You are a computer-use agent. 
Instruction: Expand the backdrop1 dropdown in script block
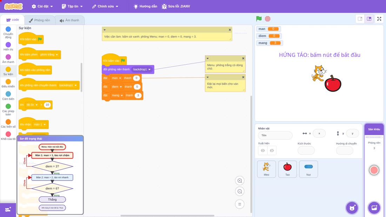click(x=142, y=70)
